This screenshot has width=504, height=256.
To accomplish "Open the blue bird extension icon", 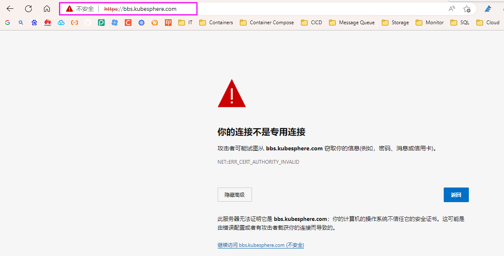I will tap(488, 9).
